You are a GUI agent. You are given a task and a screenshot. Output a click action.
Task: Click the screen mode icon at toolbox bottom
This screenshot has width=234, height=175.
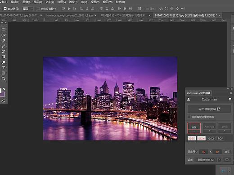[x=4, y=101]
